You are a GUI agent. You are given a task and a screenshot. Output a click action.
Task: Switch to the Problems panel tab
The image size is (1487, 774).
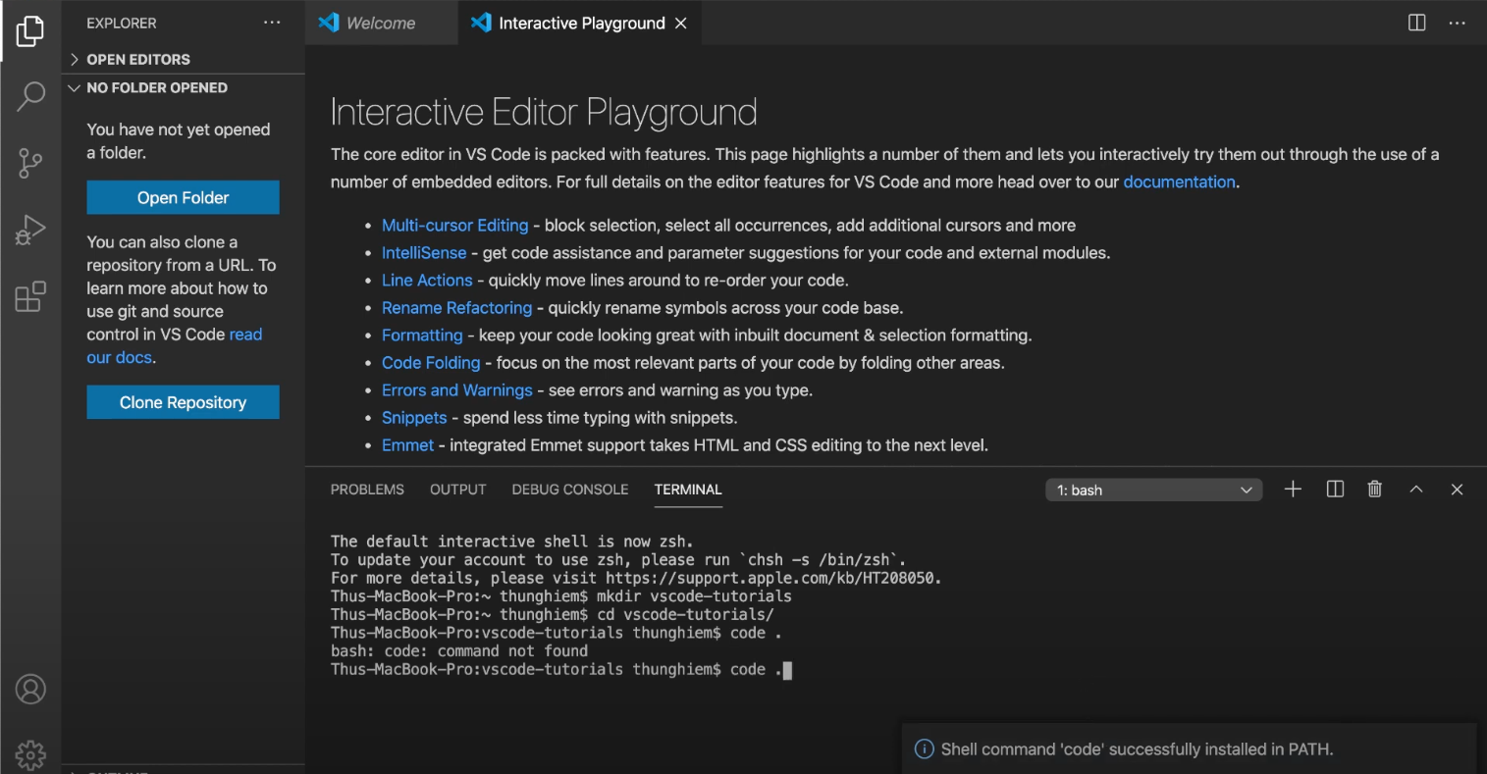[367, 489]
